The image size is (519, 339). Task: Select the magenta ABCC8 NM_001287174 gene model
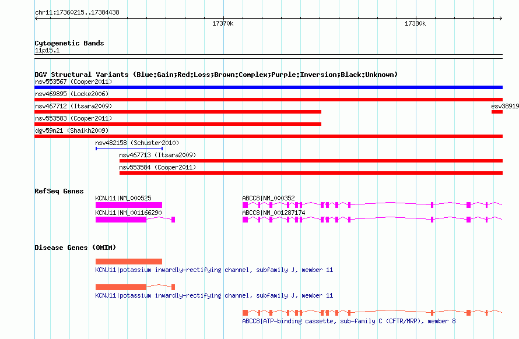(373, 220)
